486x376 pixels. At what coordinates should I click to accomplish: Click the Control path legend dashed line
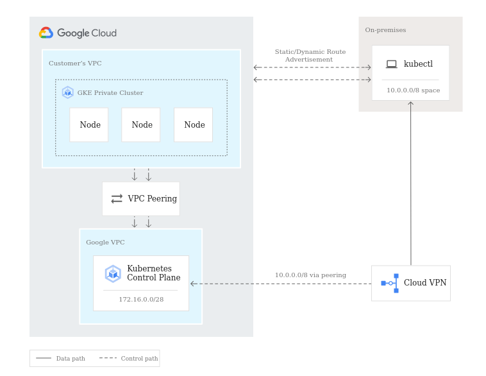108,358
